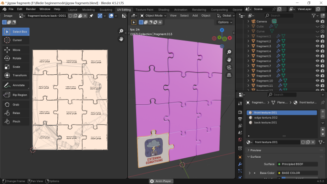
Task: Click the Blender logo menu icon
Action: coord(4,9)
